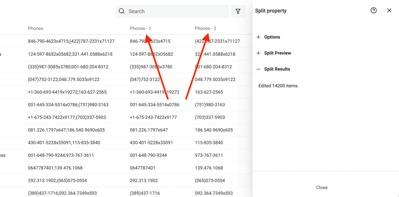
Task: Click Phones - 1 cell 001-645-334-5514x0786
Action: (x=155, y=105)
